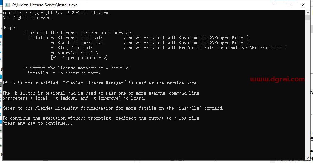Click the 'installs -r -n <service name>' command

pyautogui.click(x=64, y=73)
